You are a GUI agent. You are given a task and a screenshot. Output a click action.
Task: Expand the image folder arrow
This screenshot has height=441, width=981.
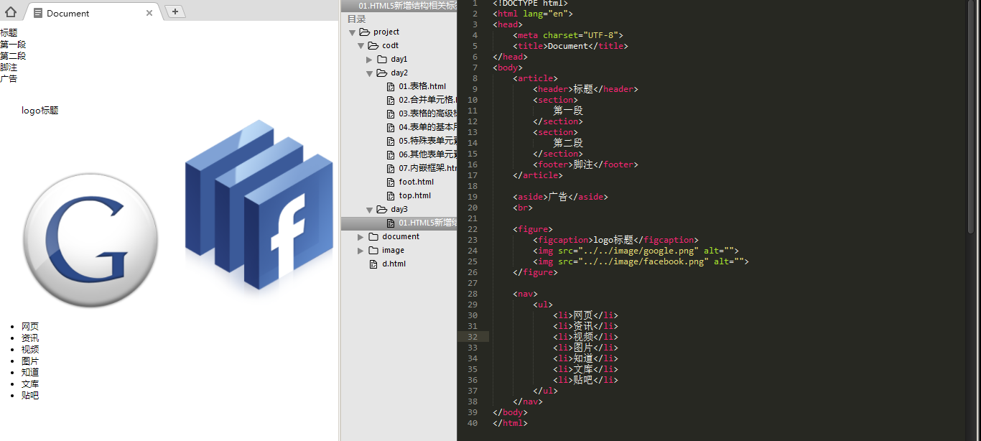point(361,251)
